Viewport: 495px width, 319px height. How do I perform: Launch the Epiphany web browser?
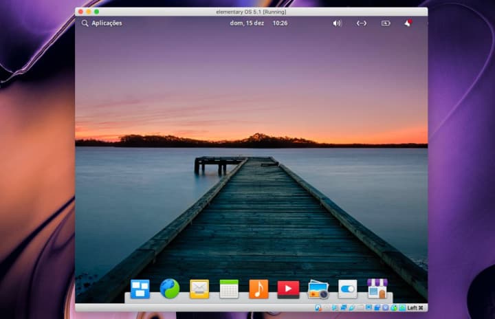click(x=170, y=289)
